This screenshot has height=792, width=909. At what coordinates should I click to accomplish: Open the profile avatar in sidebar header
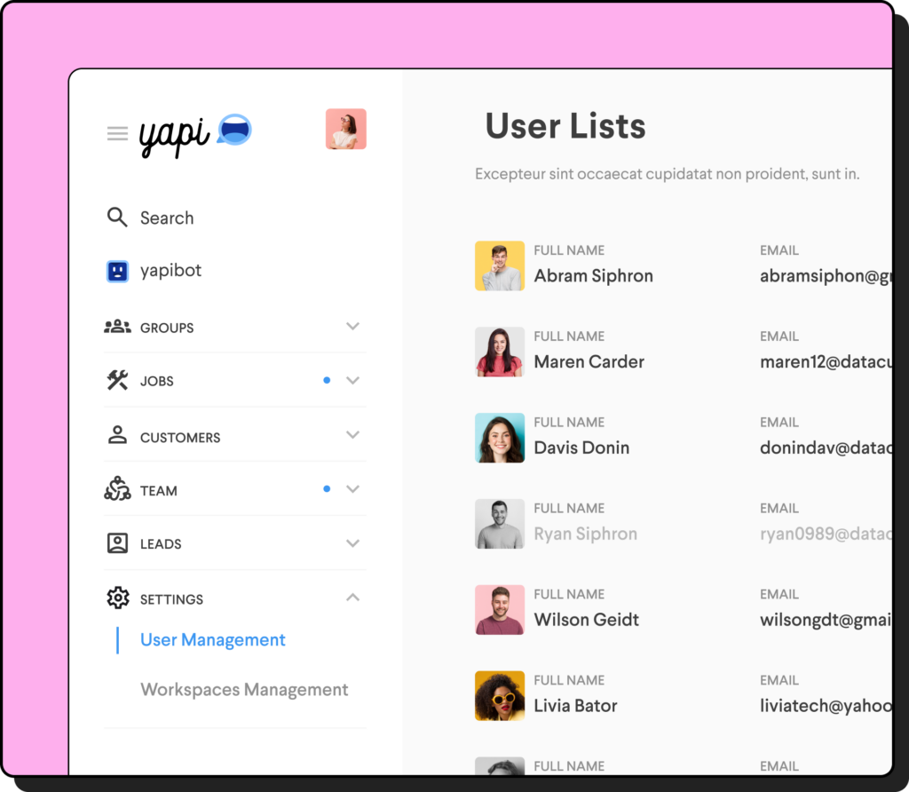[x=345, y=130]
